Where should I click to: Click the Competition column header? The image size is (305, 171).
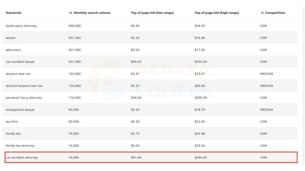(275, 13)
